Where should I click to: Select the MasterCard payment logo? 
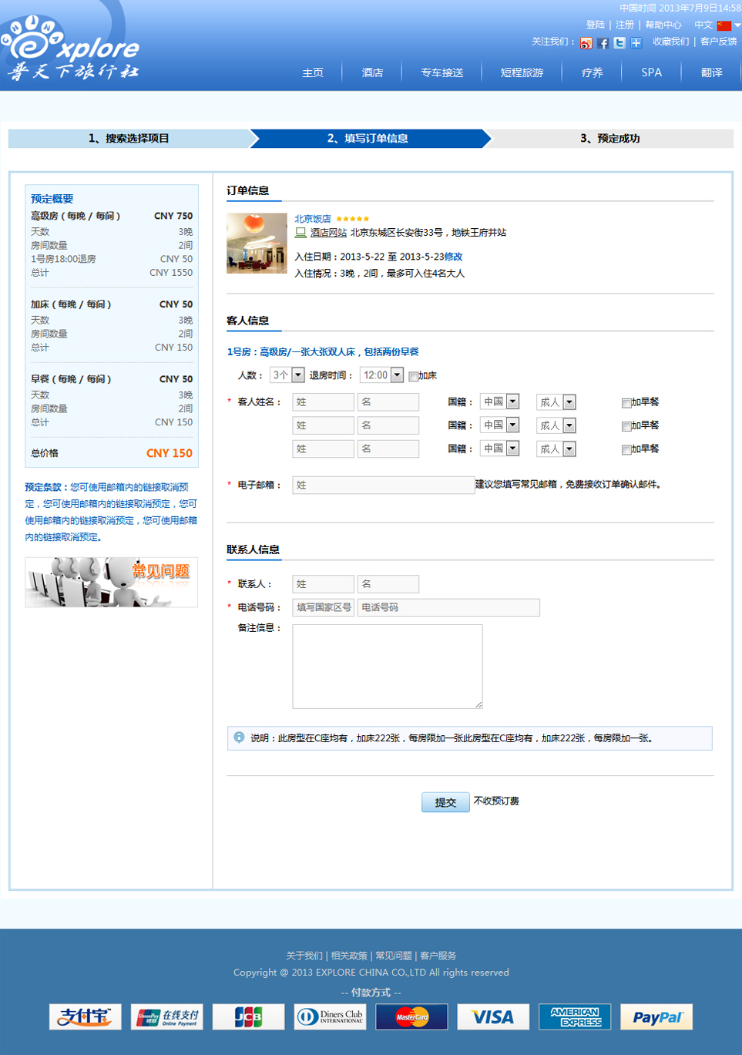pos(412,1016)
